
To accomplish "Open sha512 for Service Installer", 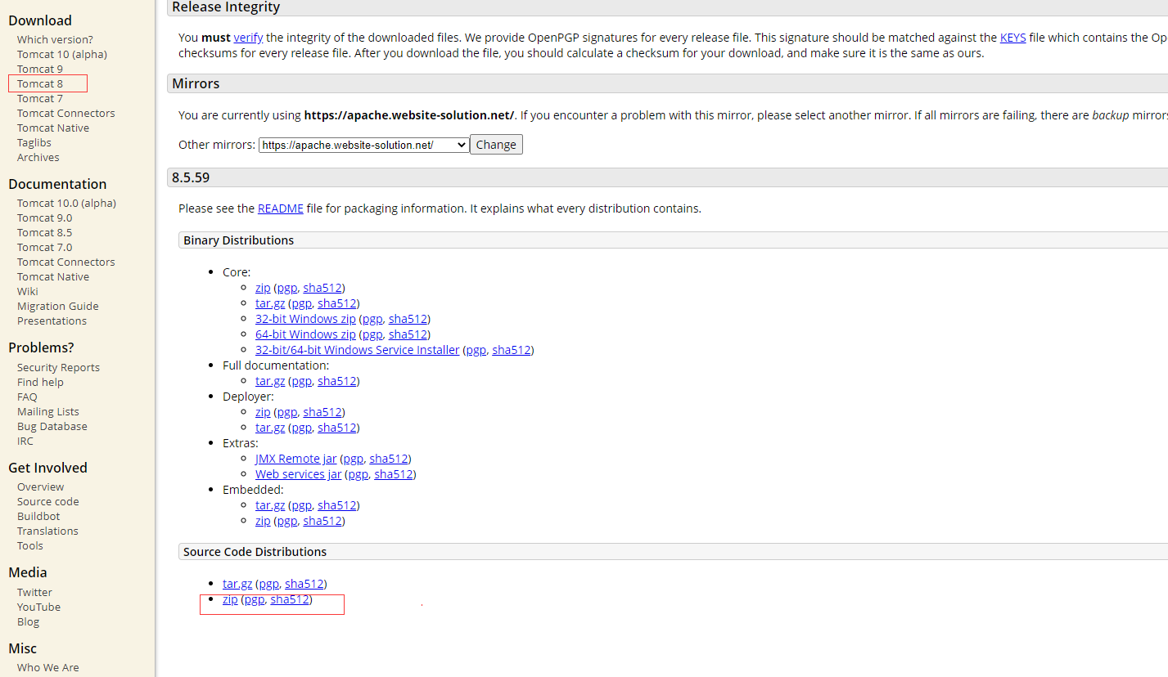I will [512, 350].
